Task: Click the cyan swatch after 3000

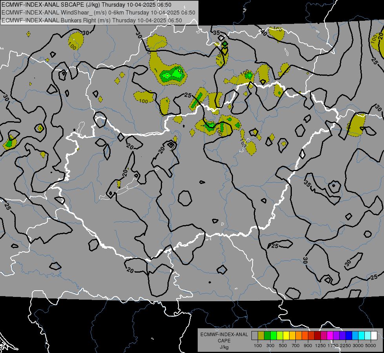Action: 362,336
